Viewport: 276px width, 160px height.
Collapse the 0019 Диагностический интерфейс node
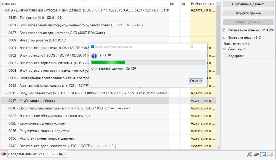point(3,10)
